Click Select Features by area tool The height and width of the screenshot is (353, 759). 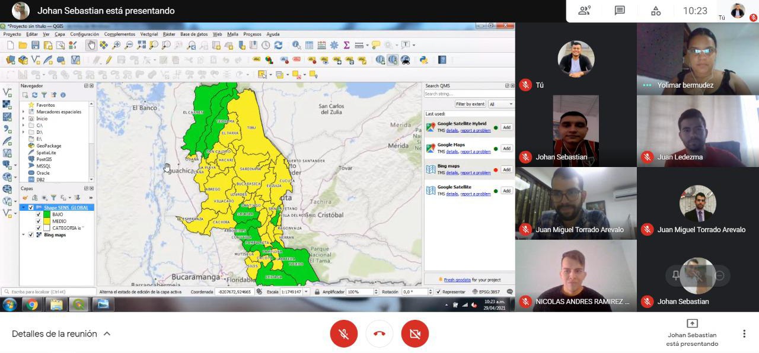click(262, 75)
